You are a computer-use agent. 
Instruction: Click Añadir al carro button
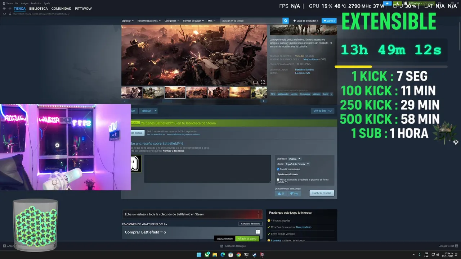pyautogui.click(x=247, y=238)
